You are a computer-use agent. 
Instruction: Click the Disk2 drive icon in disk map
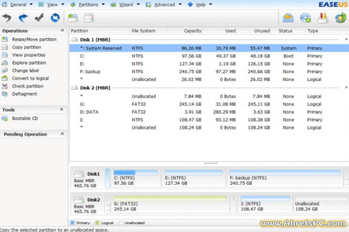[79, 200]
